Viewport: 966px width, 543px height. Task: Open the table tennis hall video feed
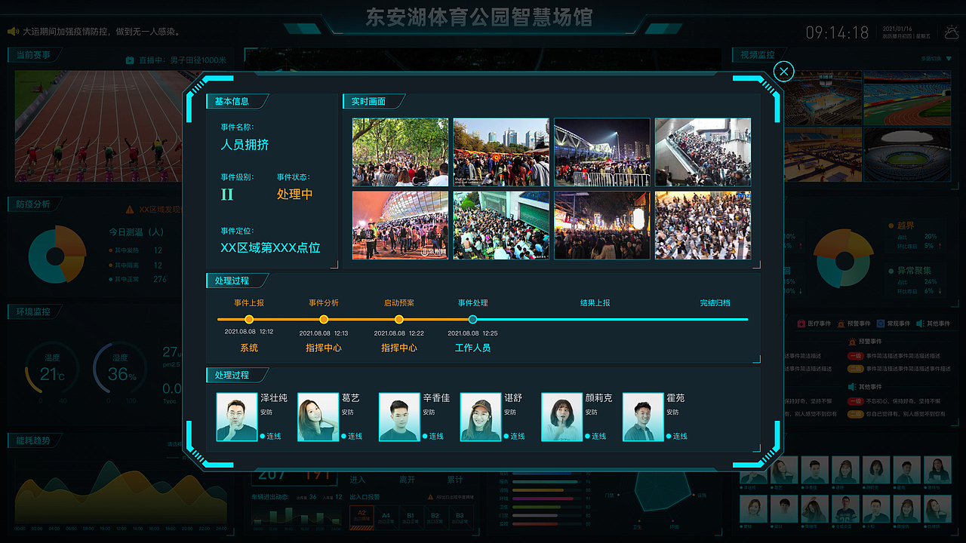coord(823,154)
